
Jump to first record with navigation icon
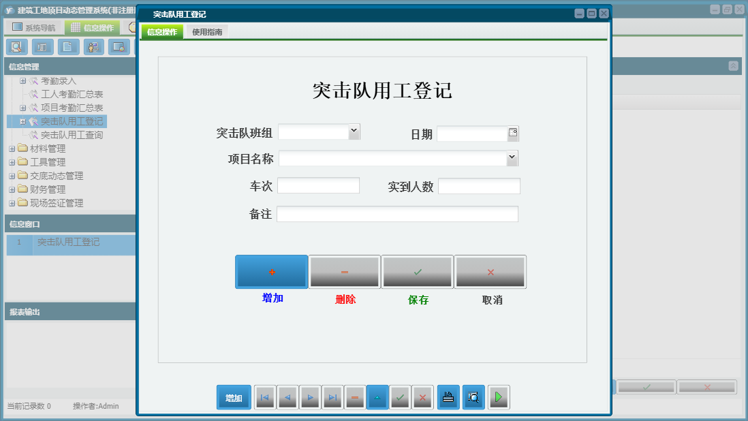point(265,397)
